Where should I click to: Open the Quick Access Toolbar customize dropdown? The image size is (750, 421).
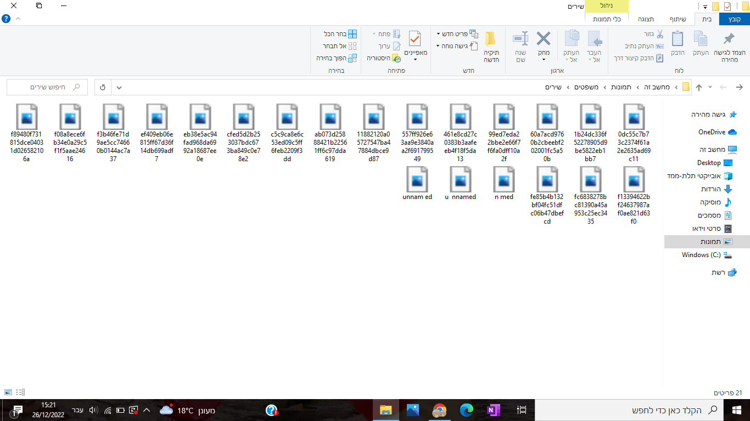pyautogui.click(x=705, y=7)
